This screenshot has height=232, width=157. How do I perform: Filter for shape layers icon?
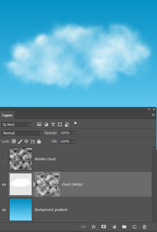(60, 124)
